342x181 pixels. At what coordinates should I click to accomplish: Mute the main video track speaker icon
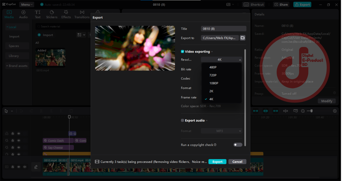click(25, 167)
